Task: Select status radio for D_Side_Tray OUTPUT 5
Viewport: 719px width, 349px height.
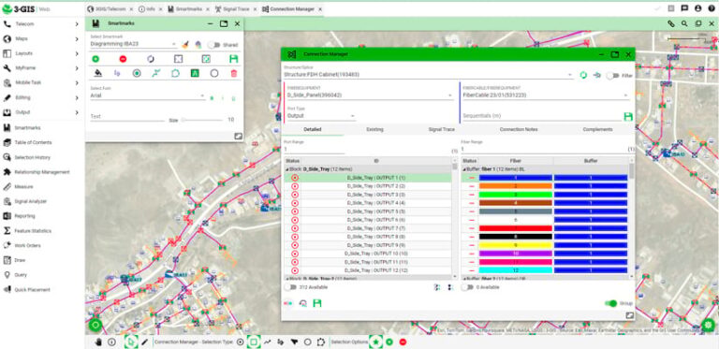Action: coord(295,211)
